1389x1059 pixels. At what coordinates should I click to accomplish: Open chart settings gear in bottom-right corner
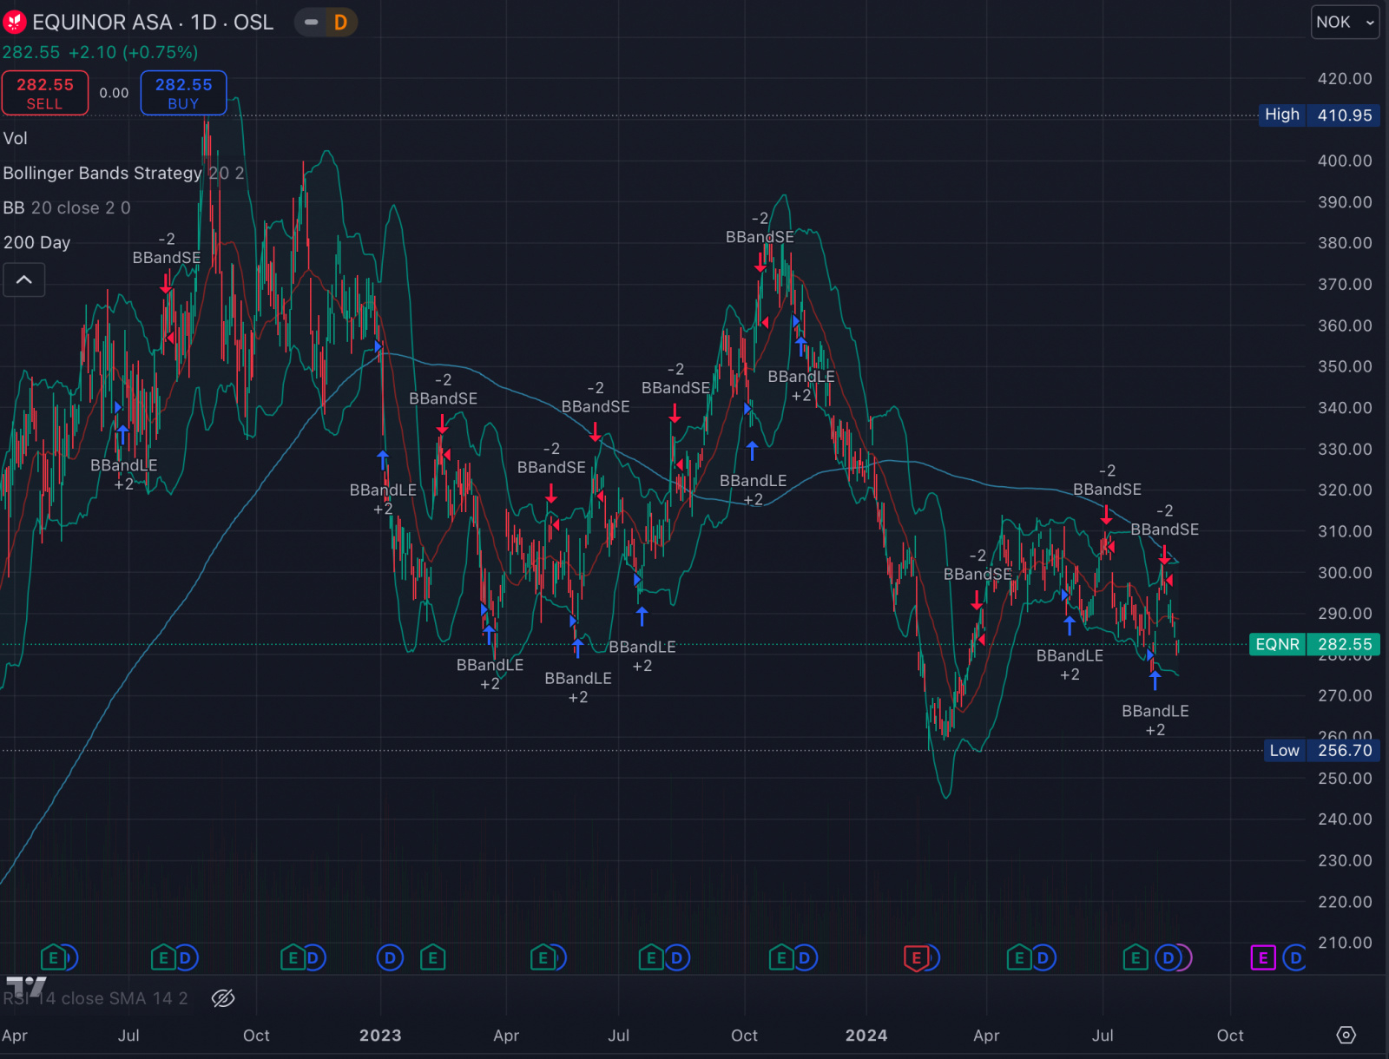coord(1346,1035)
